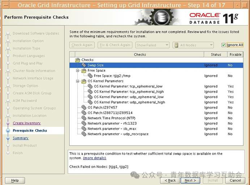Click the OS Kernel Parameters folder icon
The image size is (250, 185).
[84, 81]
